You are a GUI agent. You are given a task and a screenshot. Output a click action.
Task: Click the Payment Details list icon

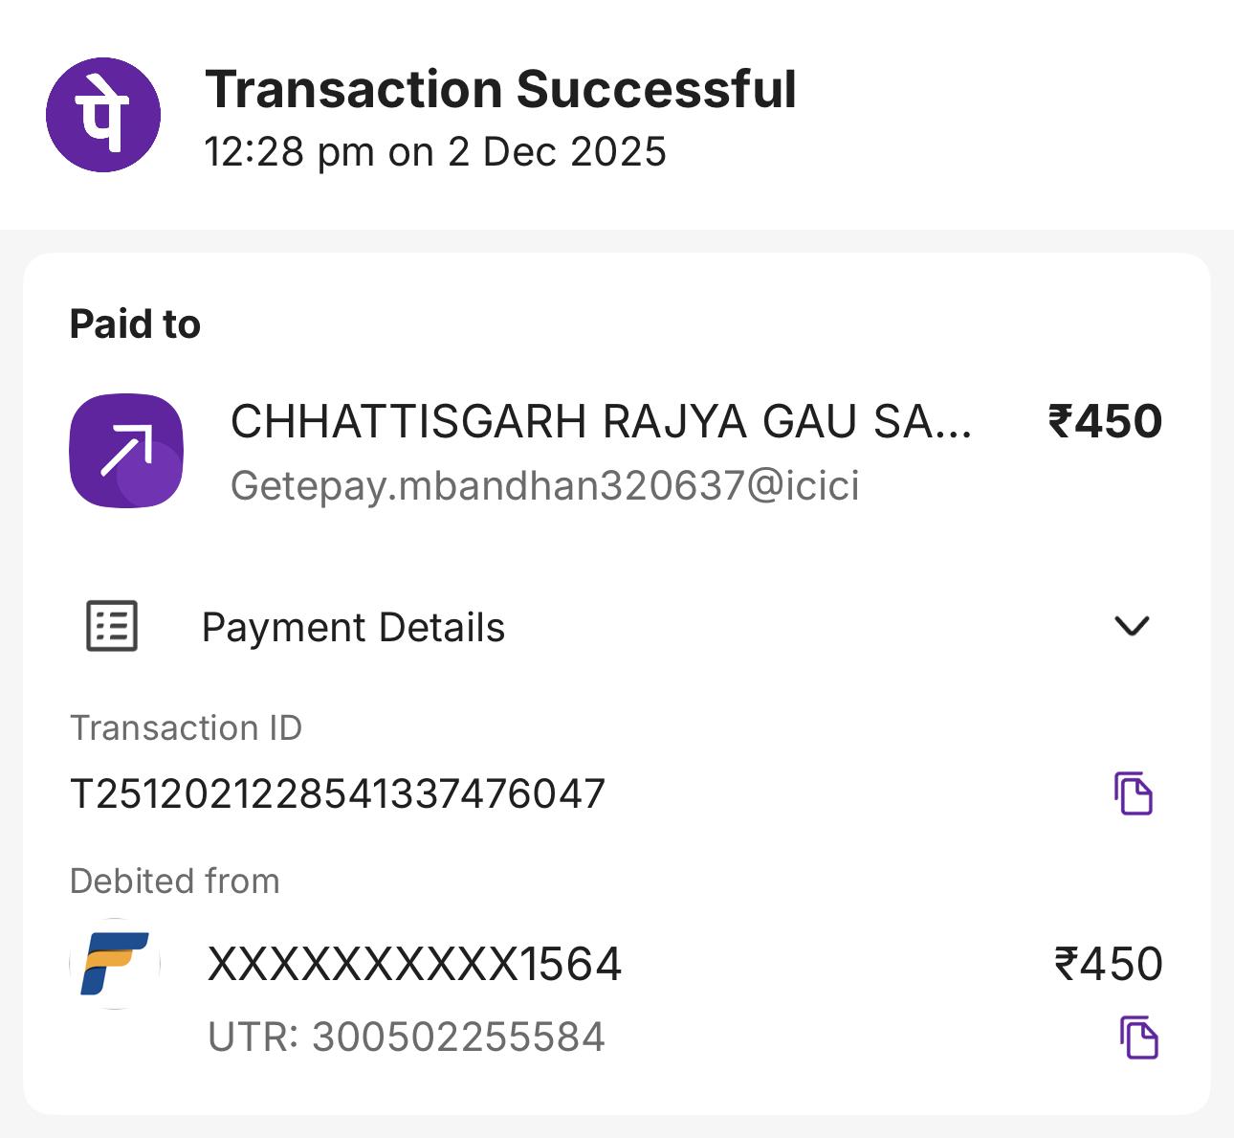pyautogui.click(x=112, y=627)
